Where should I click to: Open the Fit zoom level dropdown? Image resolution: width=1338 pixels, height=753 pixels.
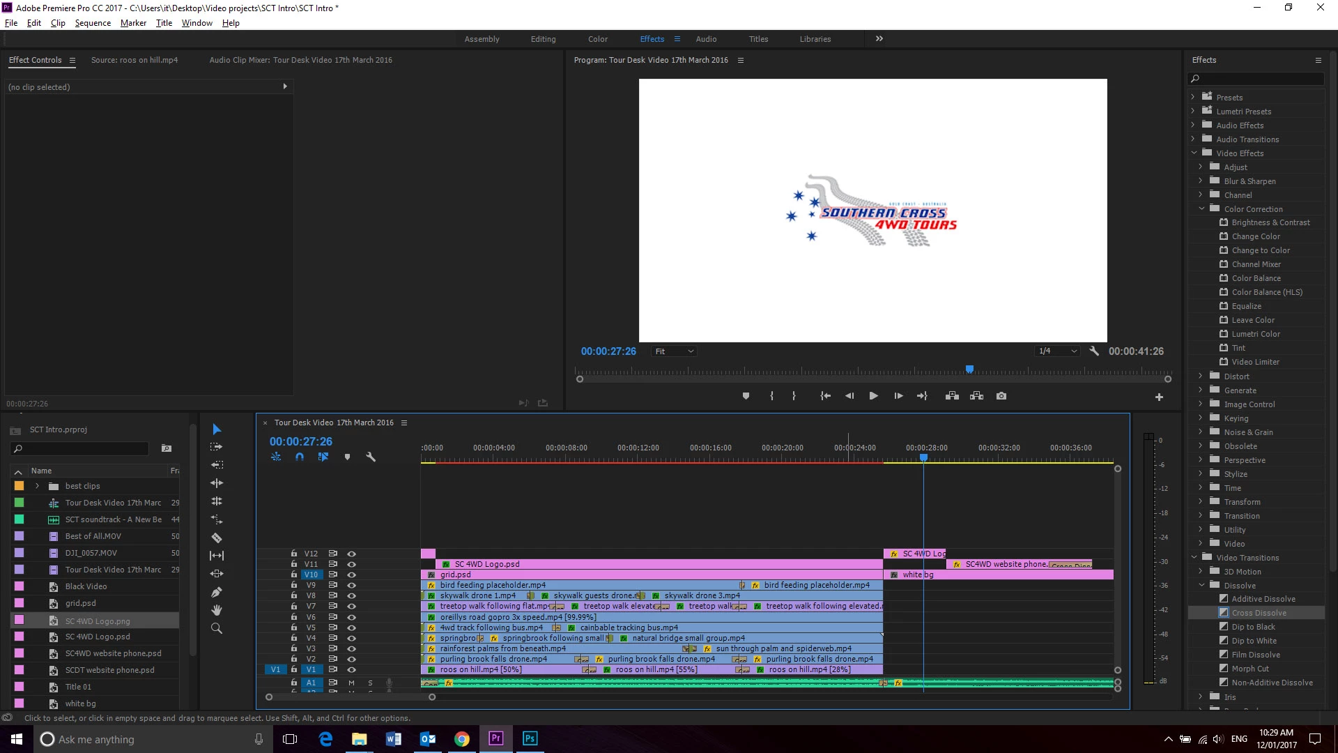coord(674,351)
